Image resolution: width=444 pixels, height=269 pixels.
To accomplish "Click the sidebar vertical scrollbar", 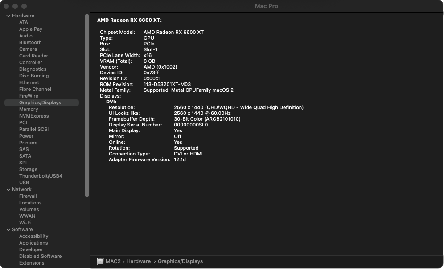I will tap(87, 105).
